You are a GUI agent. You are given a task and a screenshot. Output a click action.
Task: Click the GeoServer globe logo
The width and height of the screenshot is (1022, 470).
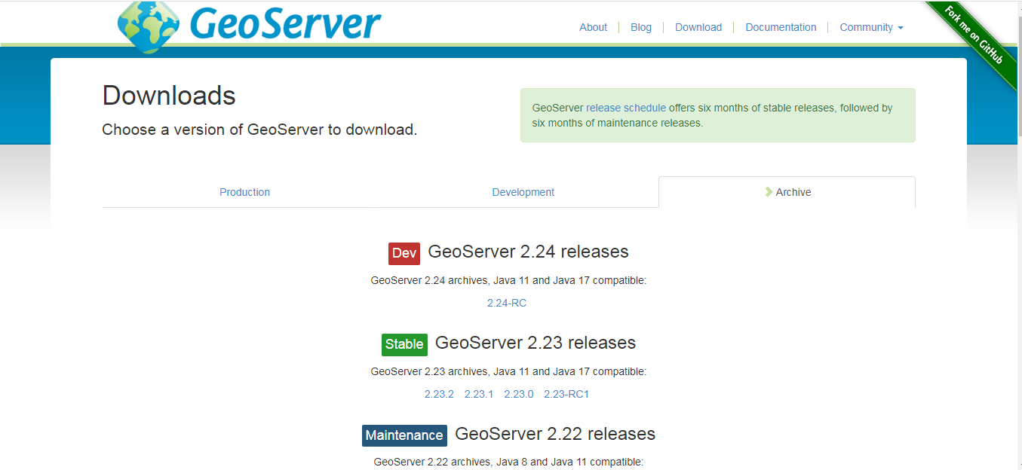tap(149, 26)
